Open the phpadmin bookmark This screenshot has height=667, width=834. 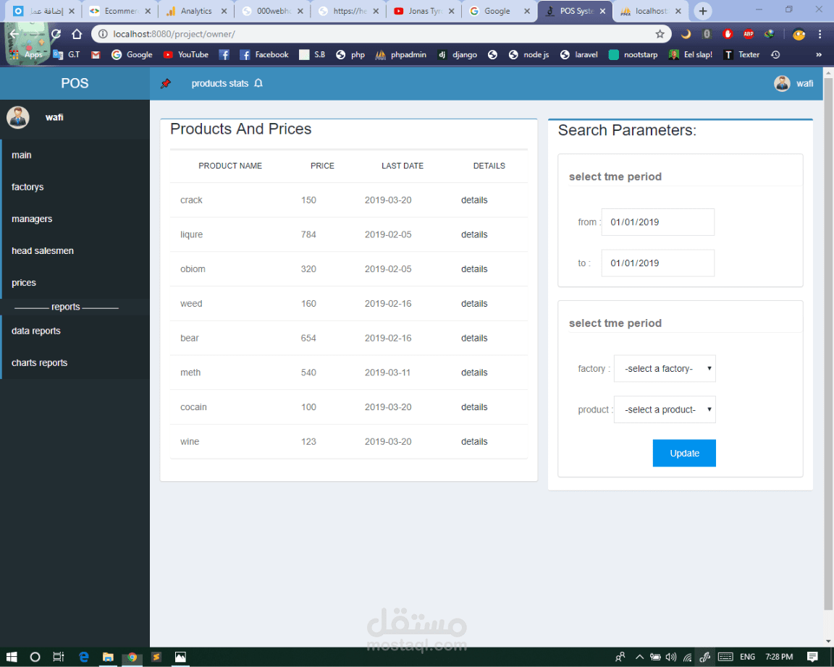400,55
